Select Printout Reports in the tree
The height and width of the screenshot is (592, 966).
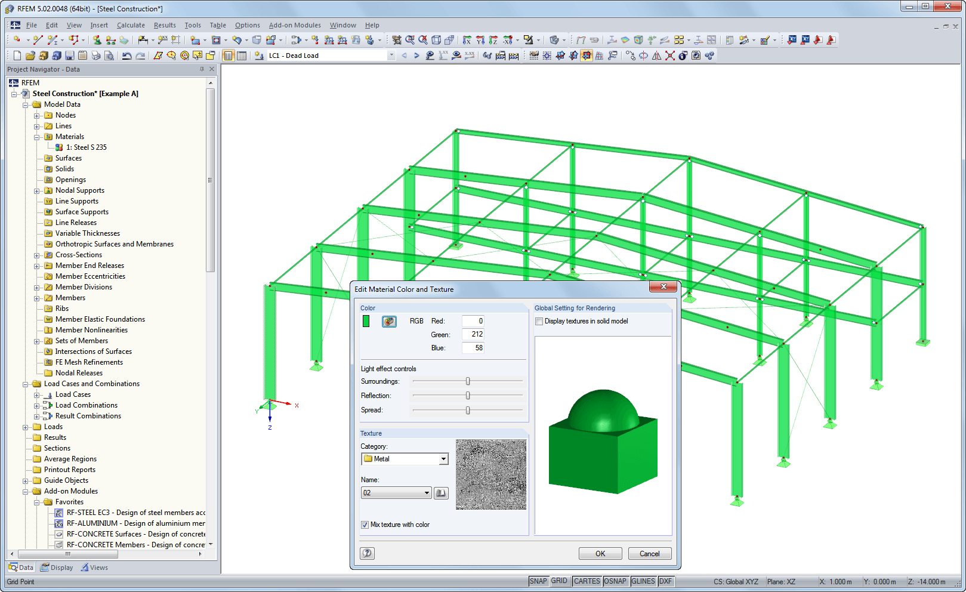coord(69,470)
